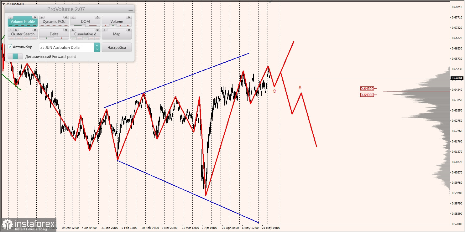Toggle the Cumulative Δ indicator button
This screenshot has height=232, width=465.
pyautogui.click(x=85, y=34)
